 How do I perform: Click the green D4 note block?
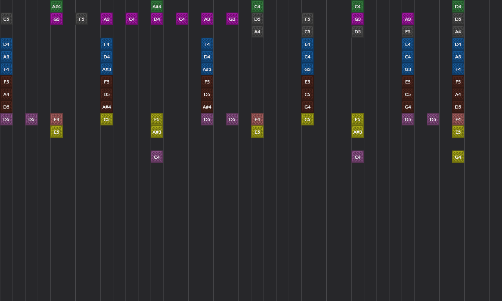pyautogui.click(x=458, y=6)
